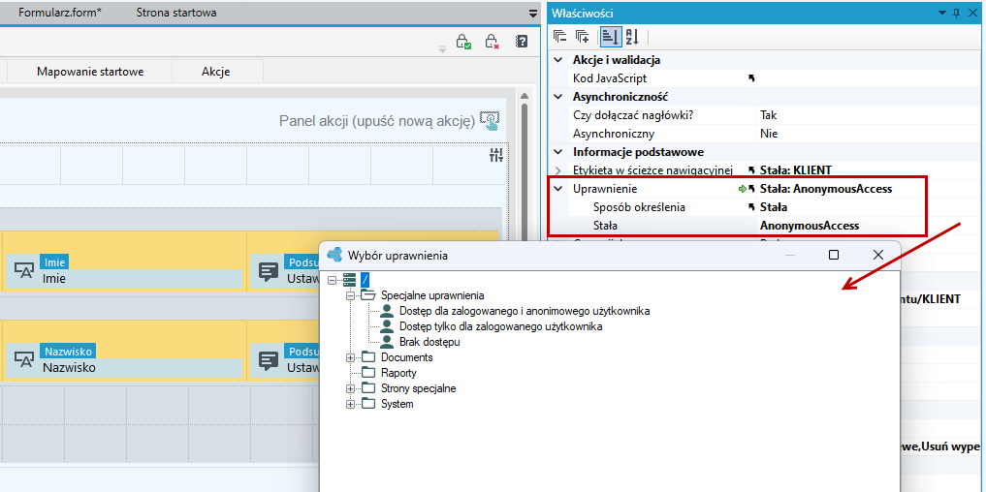Image resolution: width=986 pixels, height=492 pixels.
Task: Click arrow marker next to Etykieta w ścieżce nawigacyjnej
Action: tap(751, 169)
